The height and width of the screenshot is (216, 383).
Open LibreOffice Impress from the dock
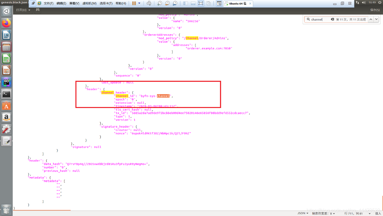click(6, 70)
